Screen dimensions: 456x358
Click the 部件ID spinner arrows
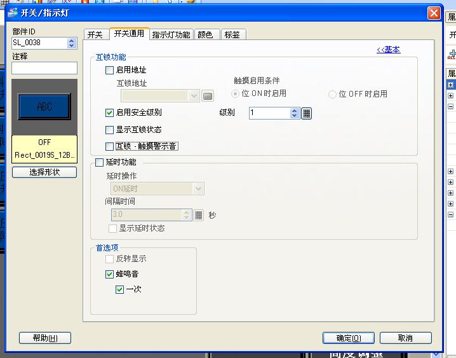[71, 43]
